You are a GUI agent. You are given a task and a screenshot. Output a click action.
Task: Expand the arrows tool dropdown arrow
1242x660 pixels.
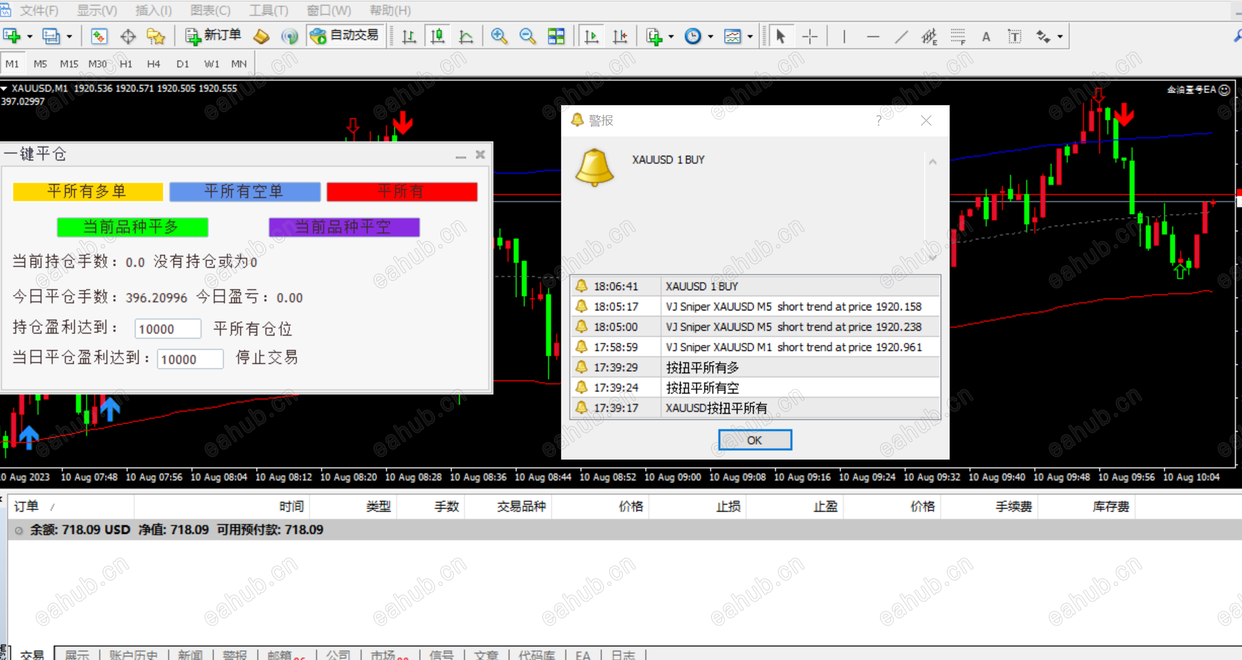1060,36
